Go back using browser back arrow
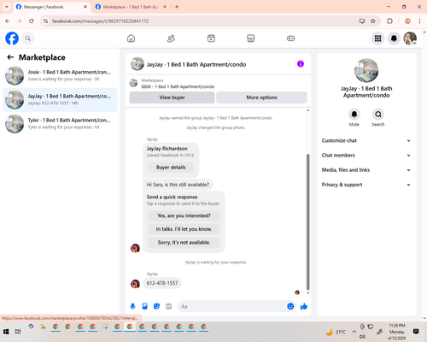427x342 pixels. click(8, 21)
